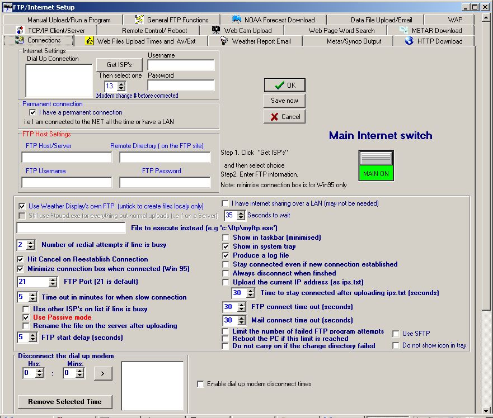Toggle 'Use Weather Display's own FTP' checkbox
The width and height of the screenshot is (493, 418).
pyautogui.click(x=22, y=206)
